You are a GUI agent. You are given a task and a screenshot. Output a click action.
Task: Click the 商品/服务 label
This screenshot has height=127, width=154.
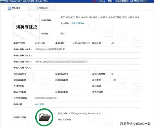46,20
